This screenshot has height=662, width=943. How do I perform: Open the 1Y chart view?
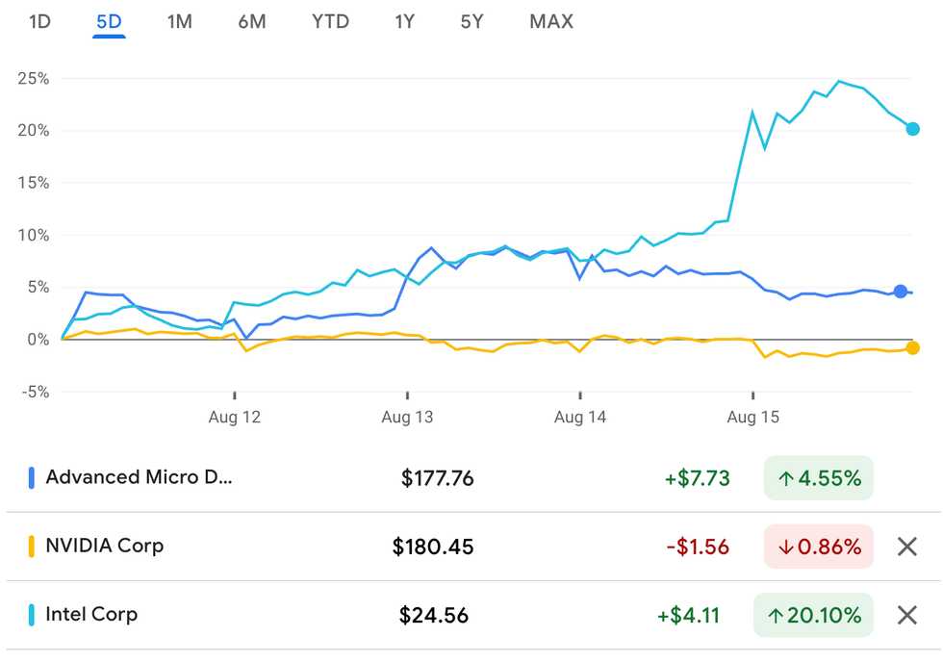click(404, 21)
